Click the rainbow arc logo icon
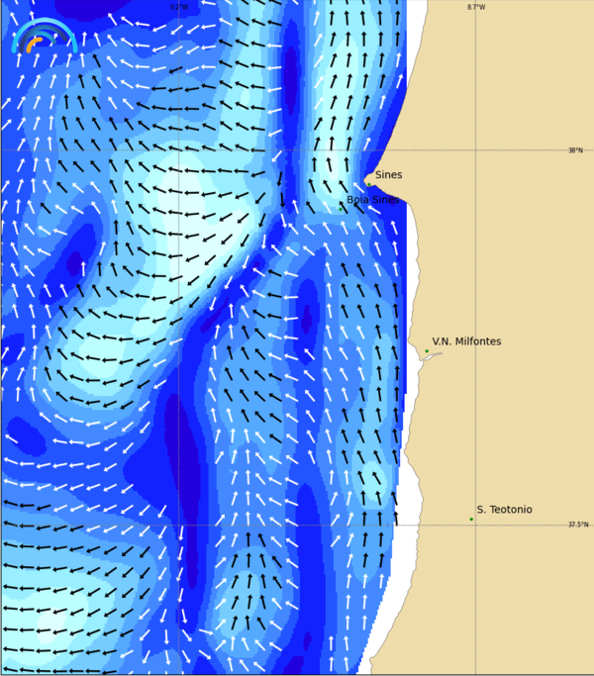The width and height of the screenshot is (594, 676). 45,38
